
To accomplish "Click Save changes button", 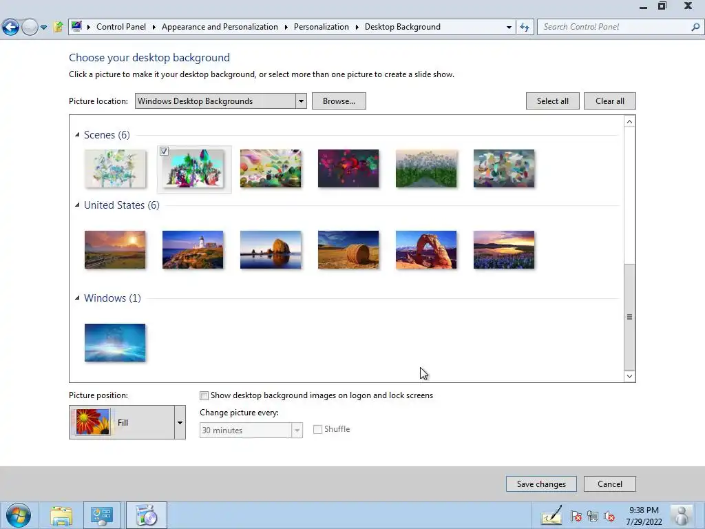I will (x=541, y=484).
